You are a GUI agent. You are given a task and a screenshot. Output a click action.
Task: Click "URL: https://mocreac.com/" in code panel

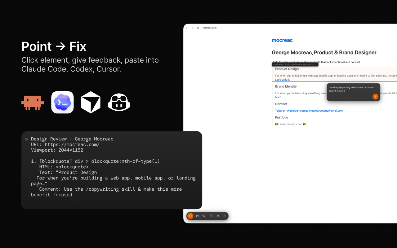(65, 144)
